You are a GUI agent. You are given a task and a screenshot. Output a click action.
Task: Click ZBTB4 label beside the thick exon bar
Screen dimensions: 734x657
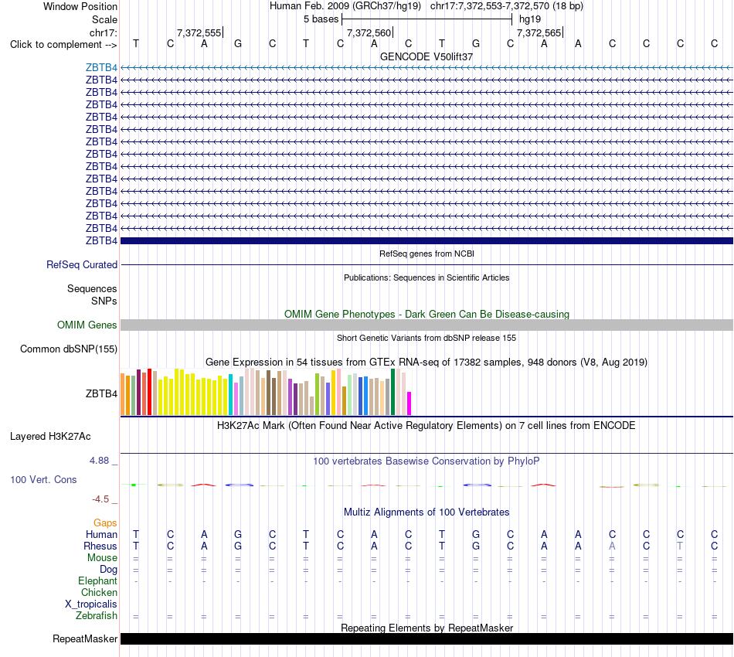(101, 240)
